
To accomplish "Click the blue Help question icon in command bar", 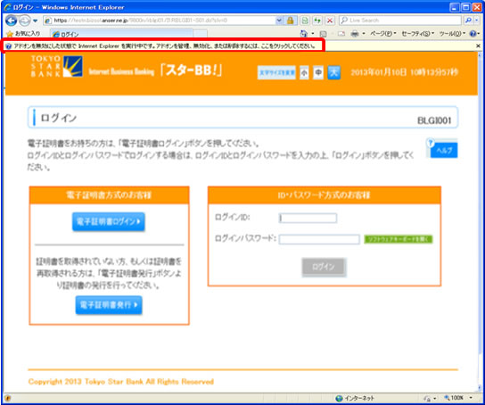I will [473, 33].
